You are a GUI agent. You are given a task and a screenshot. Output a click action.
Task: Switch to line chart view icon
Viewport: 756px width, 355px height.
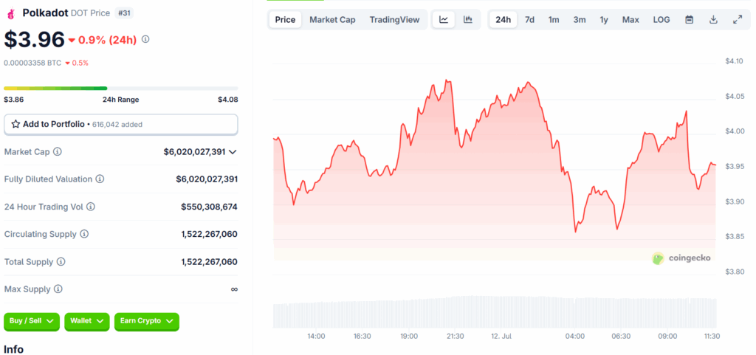tap(444, 20)
